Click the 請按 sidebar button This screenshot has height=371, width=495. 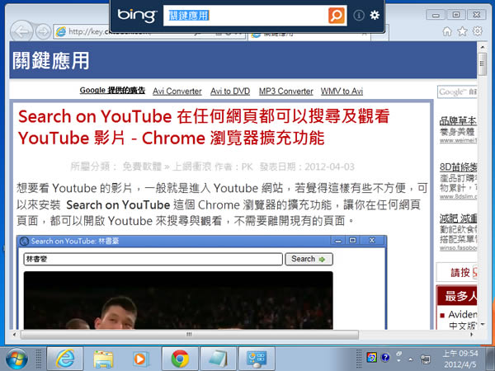pyautogui.click(x=456, y=272)
